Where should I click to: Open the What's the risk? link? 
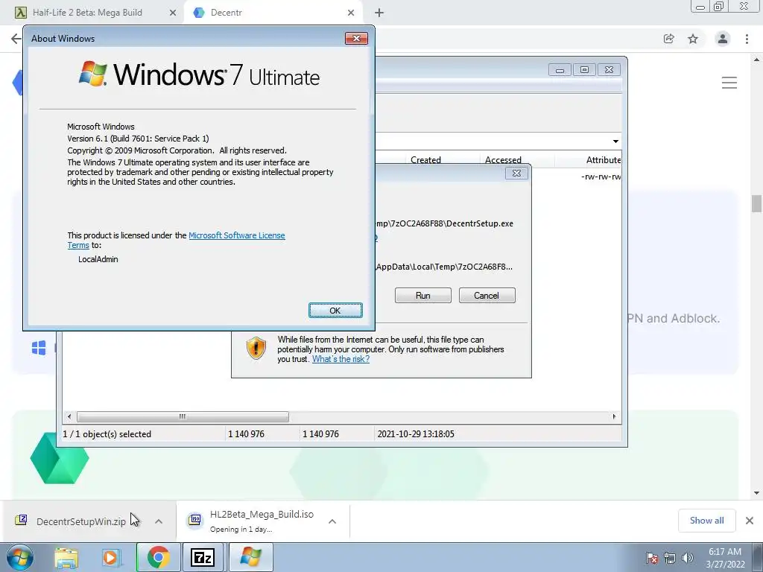341,359
